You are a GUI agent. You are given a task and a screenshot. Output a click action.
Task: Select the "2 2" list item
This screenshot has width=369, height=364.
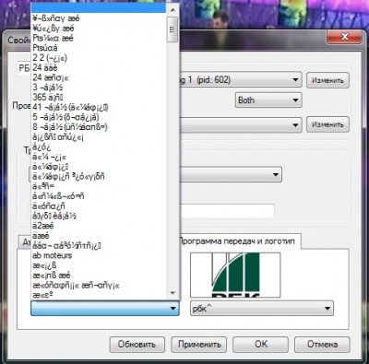coord(99,58)
